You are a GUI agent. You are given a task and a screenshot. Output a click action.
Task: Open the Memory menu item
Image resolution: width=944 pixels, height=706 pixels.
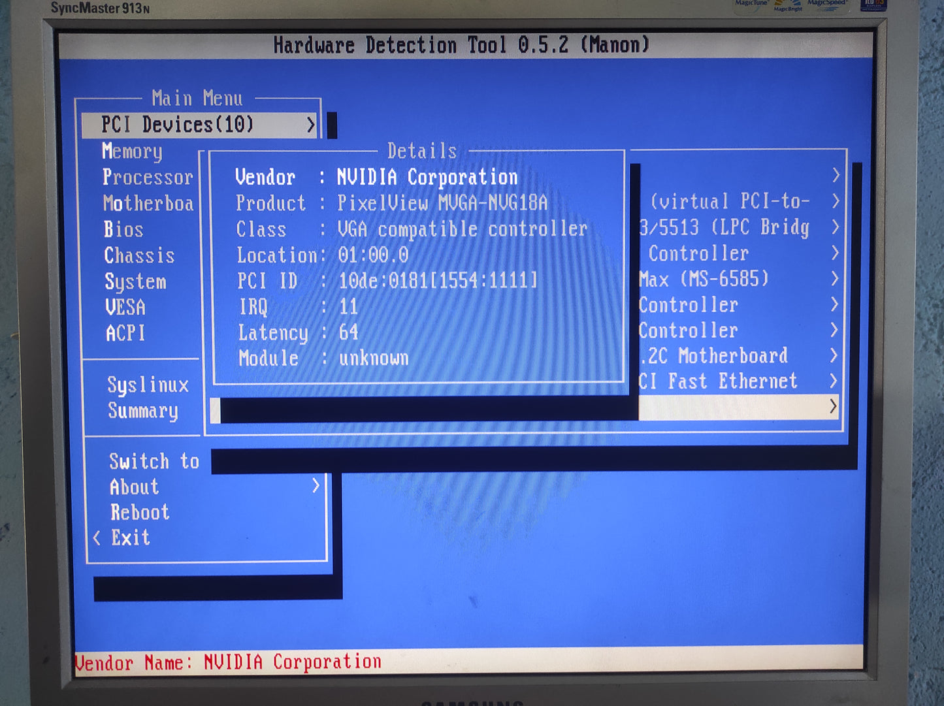(132, 152)
